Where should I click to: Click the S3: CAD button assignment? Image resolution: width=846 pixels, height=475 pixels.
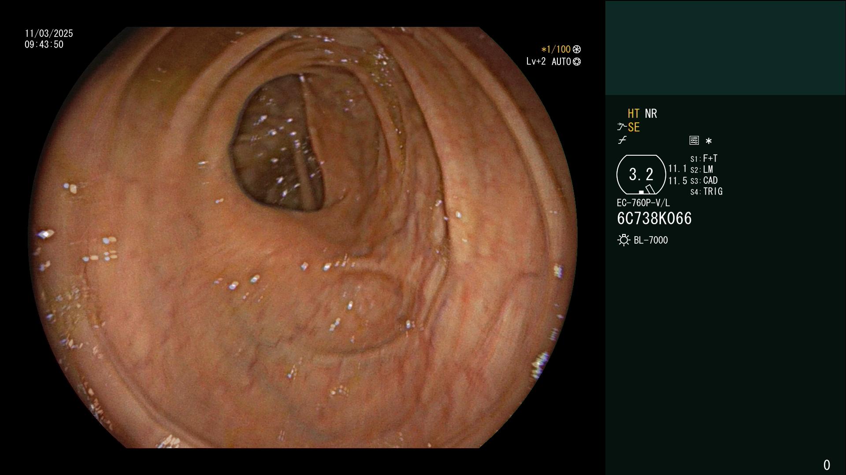tap(704, 180)
